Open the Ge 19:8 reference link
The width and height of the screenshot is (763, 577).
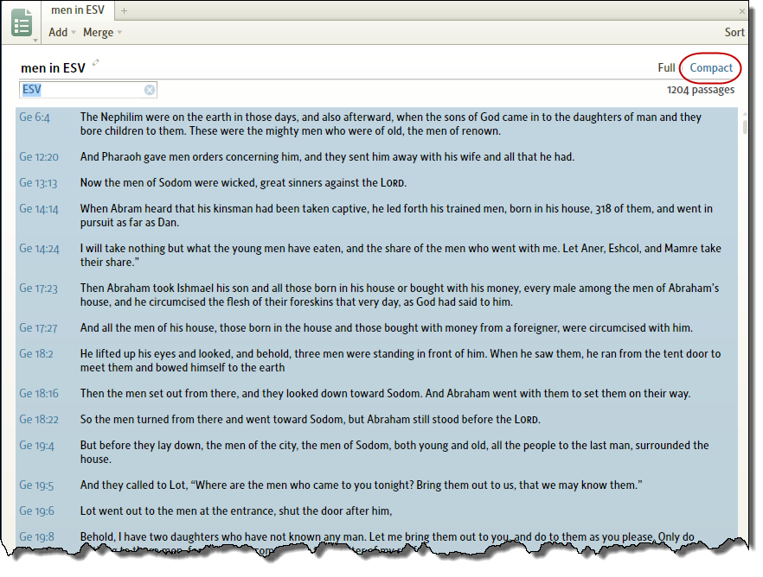(x=37, y=537)
